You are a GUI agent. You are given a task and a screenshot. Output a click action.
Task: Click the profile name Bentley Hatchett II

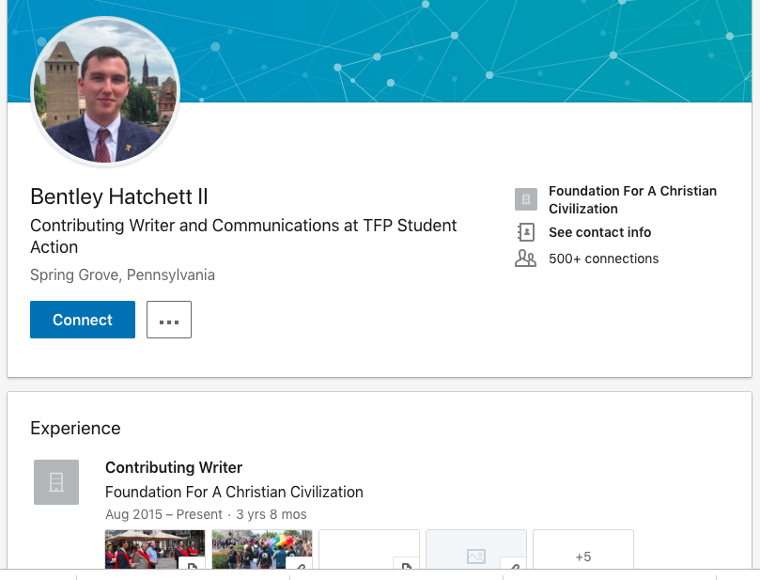pyautogui.click(x=118, y=196)
